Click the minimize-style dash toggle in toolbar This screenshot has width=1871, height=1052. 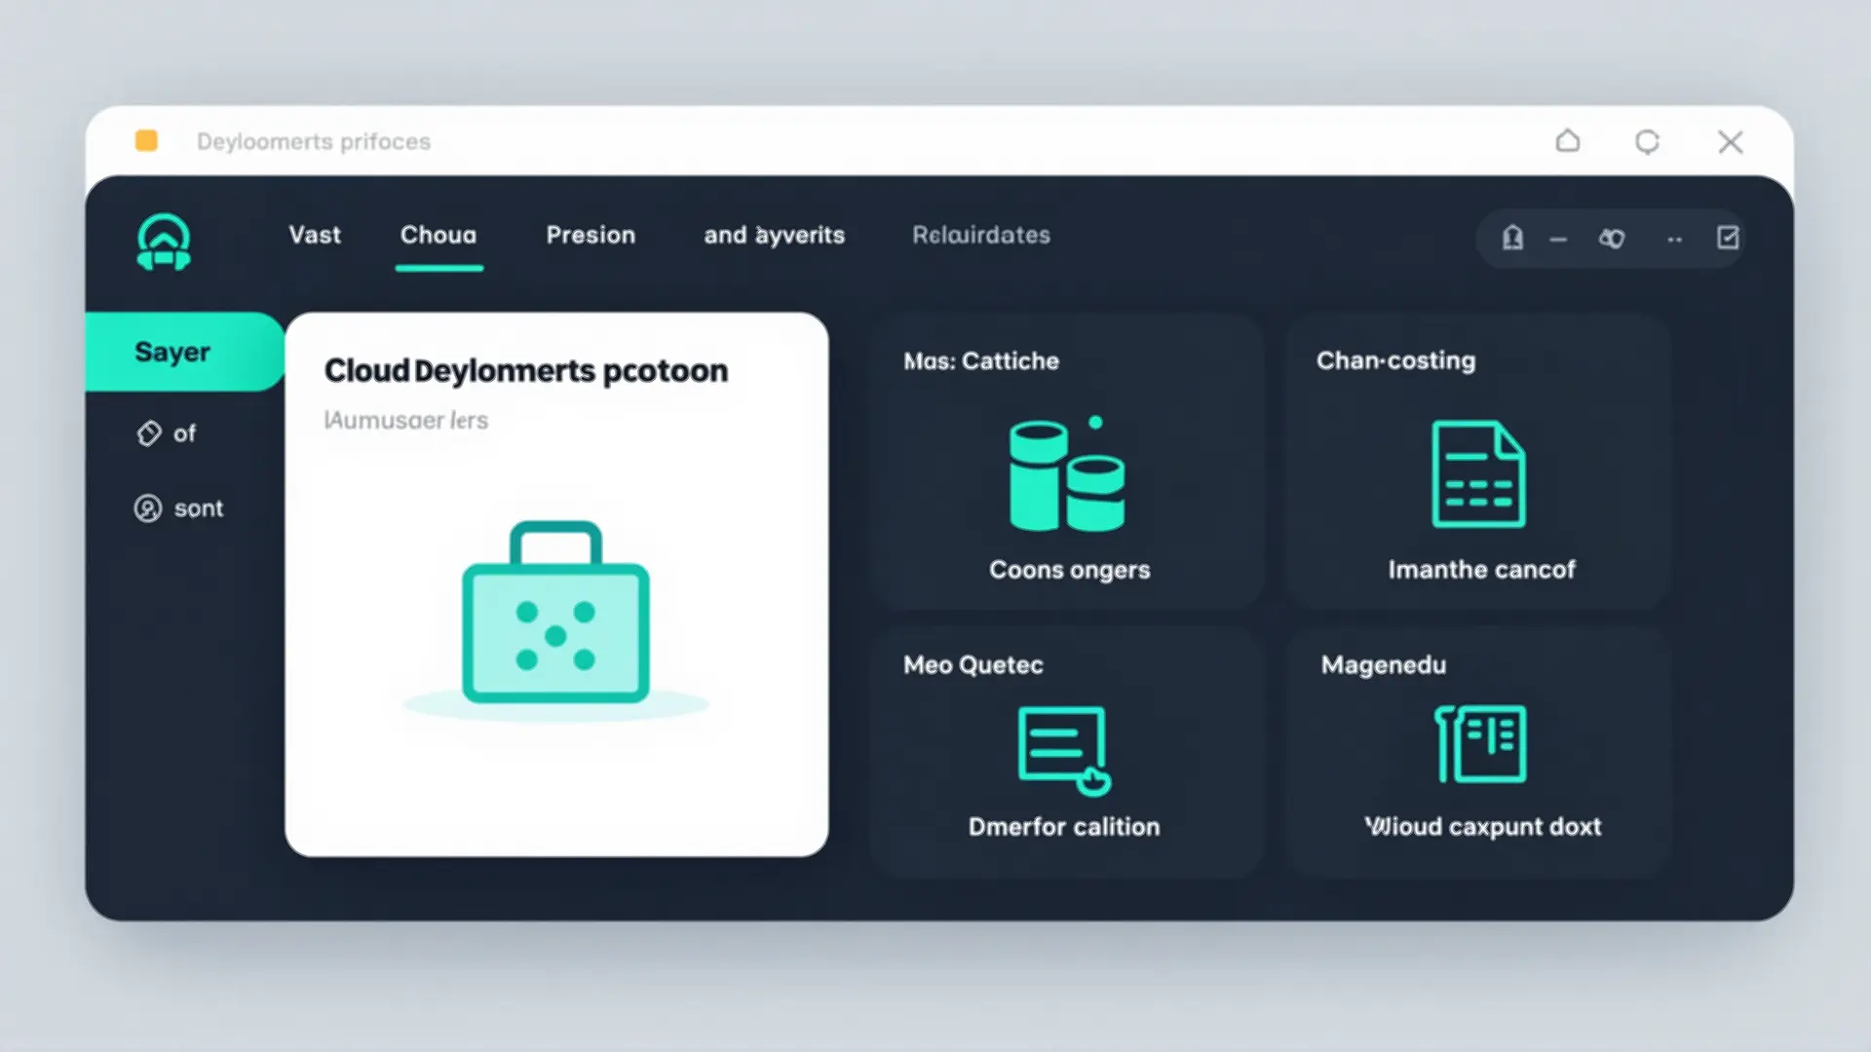pyautogui.click(x=1557, y=239)
